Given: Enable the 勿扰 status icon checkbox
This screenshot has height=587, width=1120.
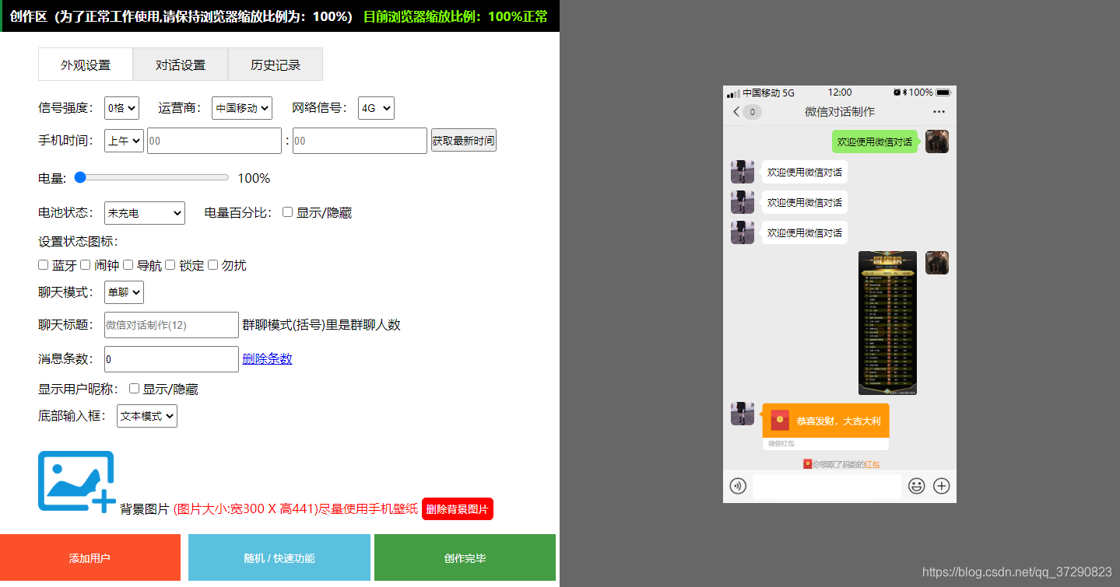Looking at the screenshot, I should [x=212, y=265].
